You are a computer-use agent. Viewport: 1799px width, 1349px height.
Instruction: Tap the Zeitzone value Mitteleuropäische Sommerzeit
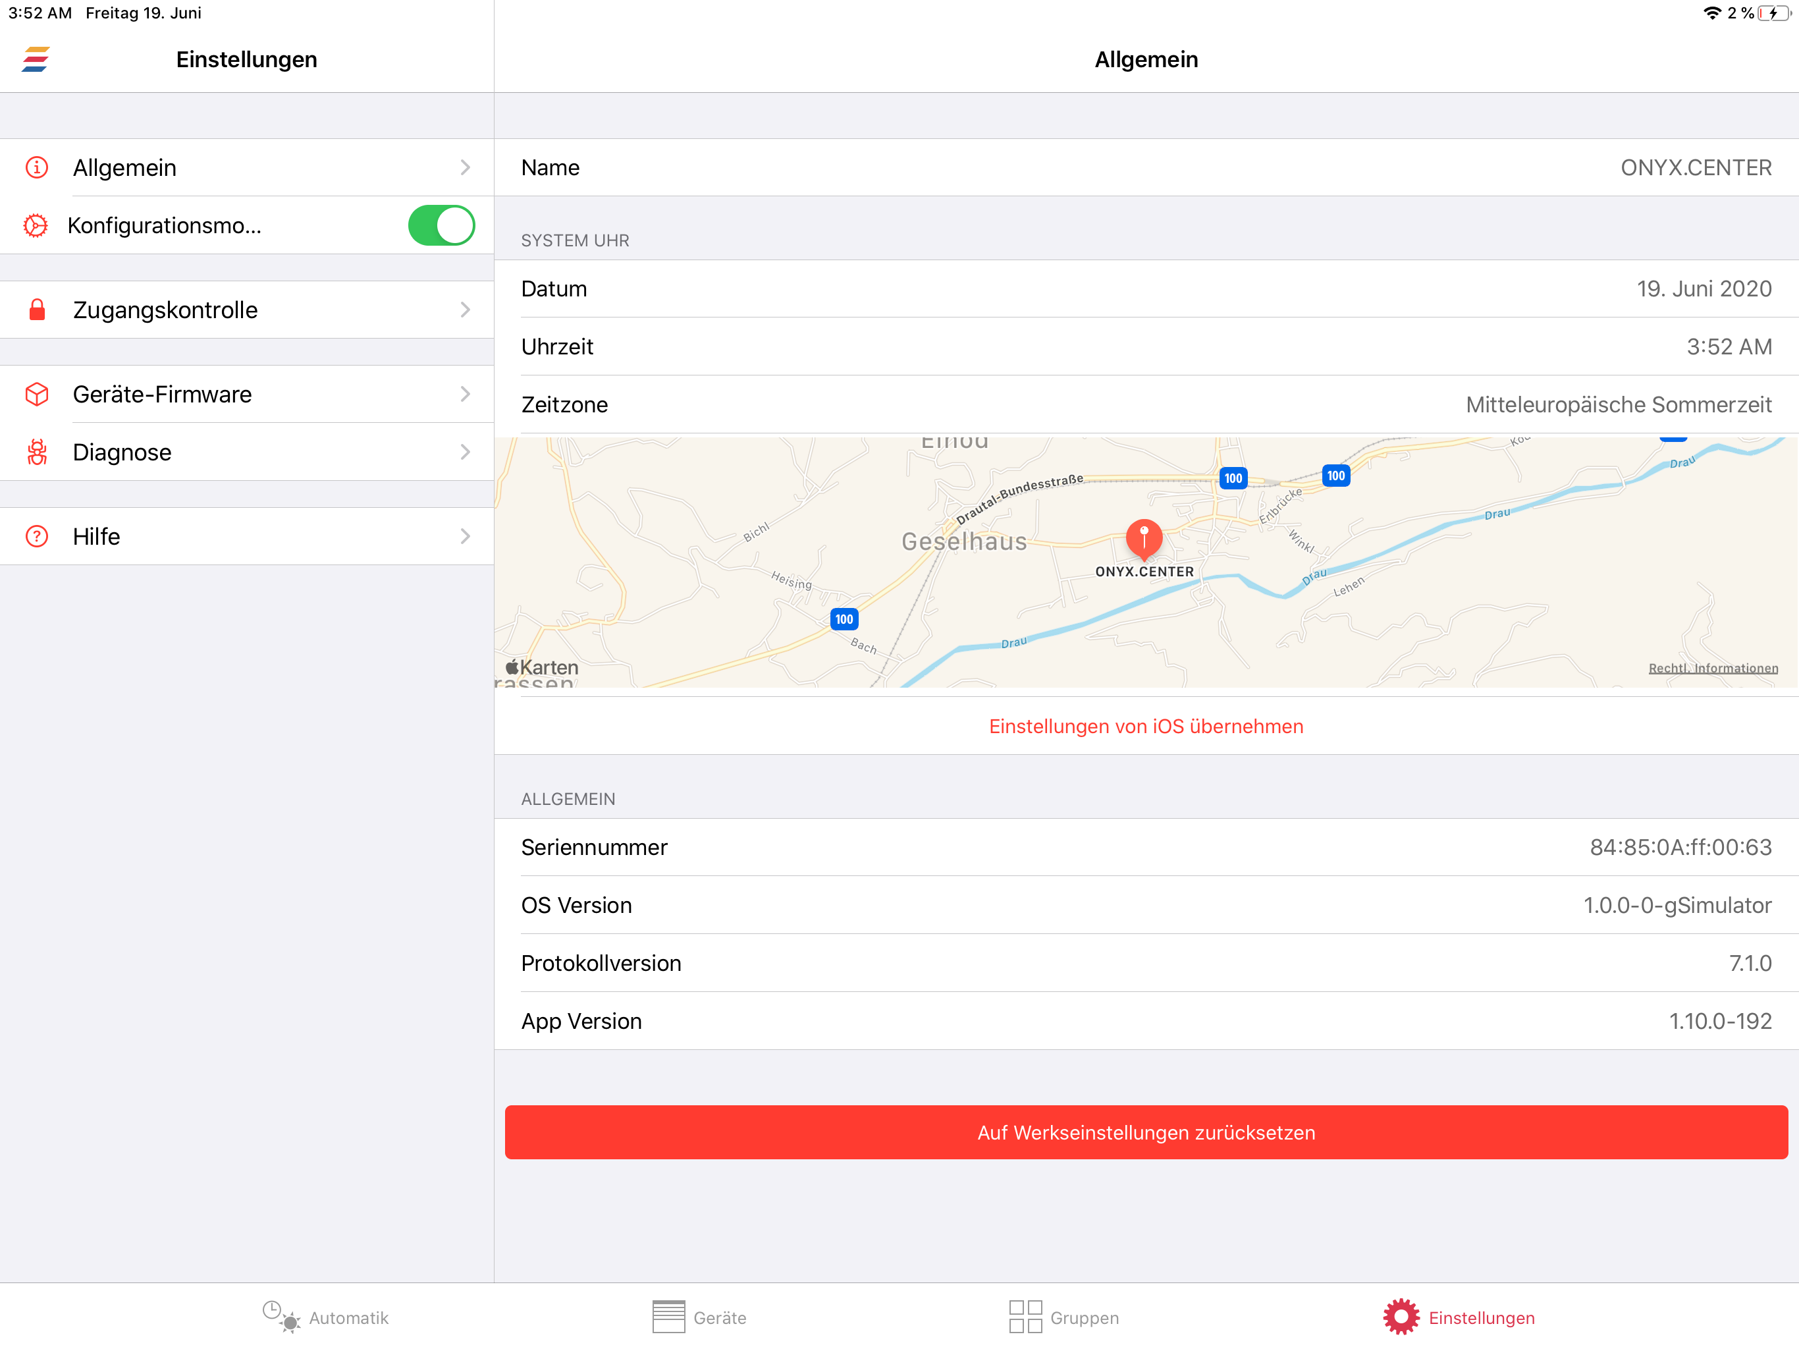1619,404
